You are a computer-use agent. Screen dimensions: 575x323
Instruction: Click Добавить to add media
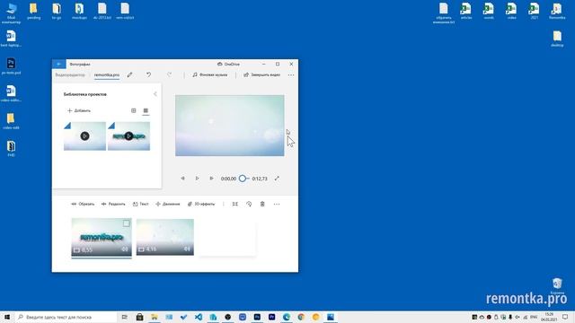click(x=79, y=110)
